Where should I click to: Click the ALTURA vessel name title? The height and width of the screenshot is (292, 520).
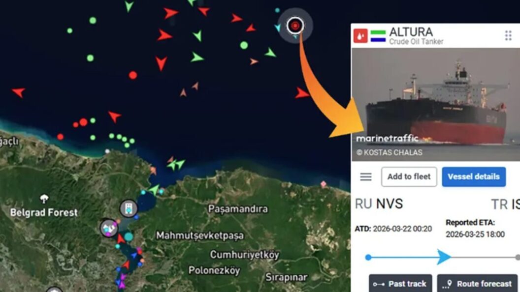(x=411, y=32)
